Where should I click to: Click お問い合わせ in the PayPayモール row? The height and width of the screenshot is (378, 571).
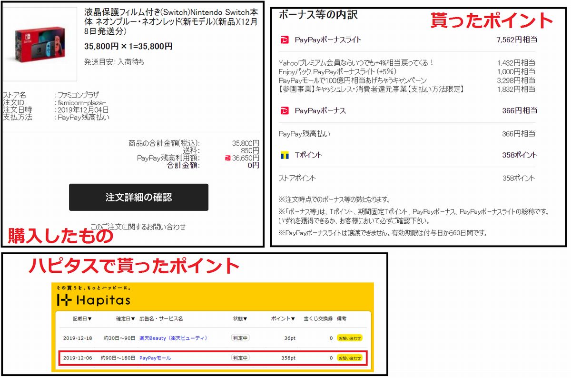[x=350, y=358]
